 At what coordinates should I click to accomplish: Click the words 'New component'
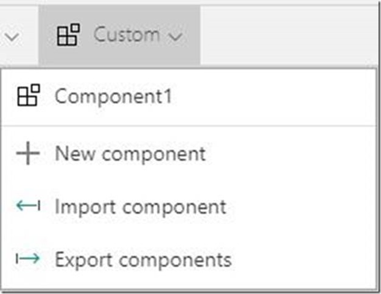pos(130,154)
